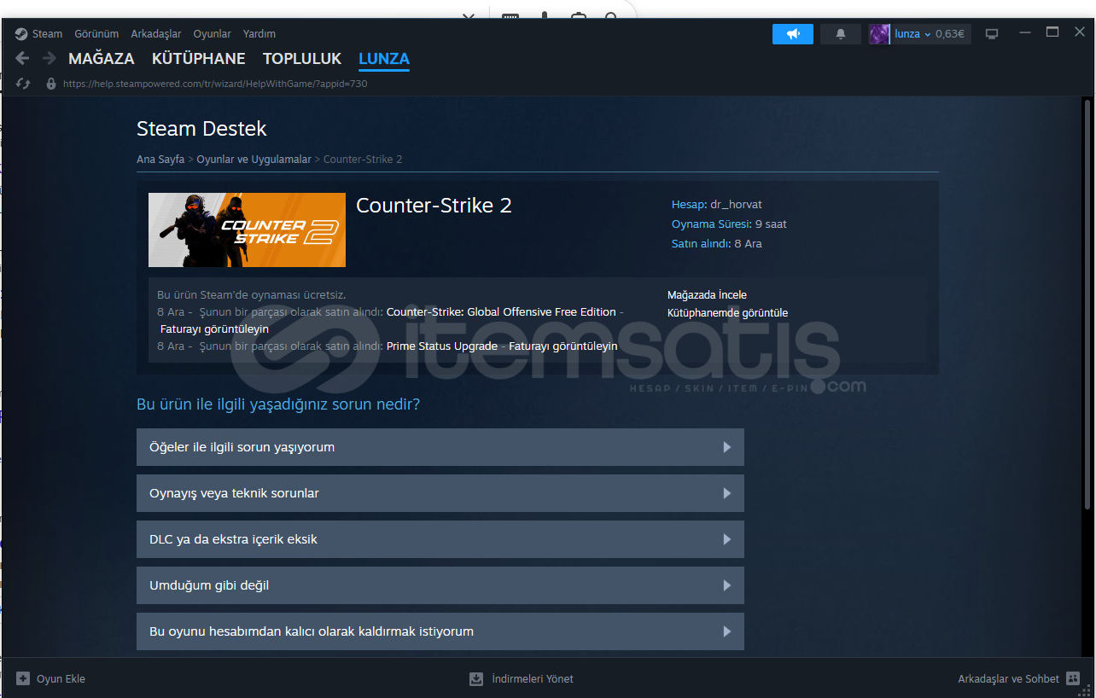Go to the Ana Sayfa breadcrumb

[x=160, y=160]
